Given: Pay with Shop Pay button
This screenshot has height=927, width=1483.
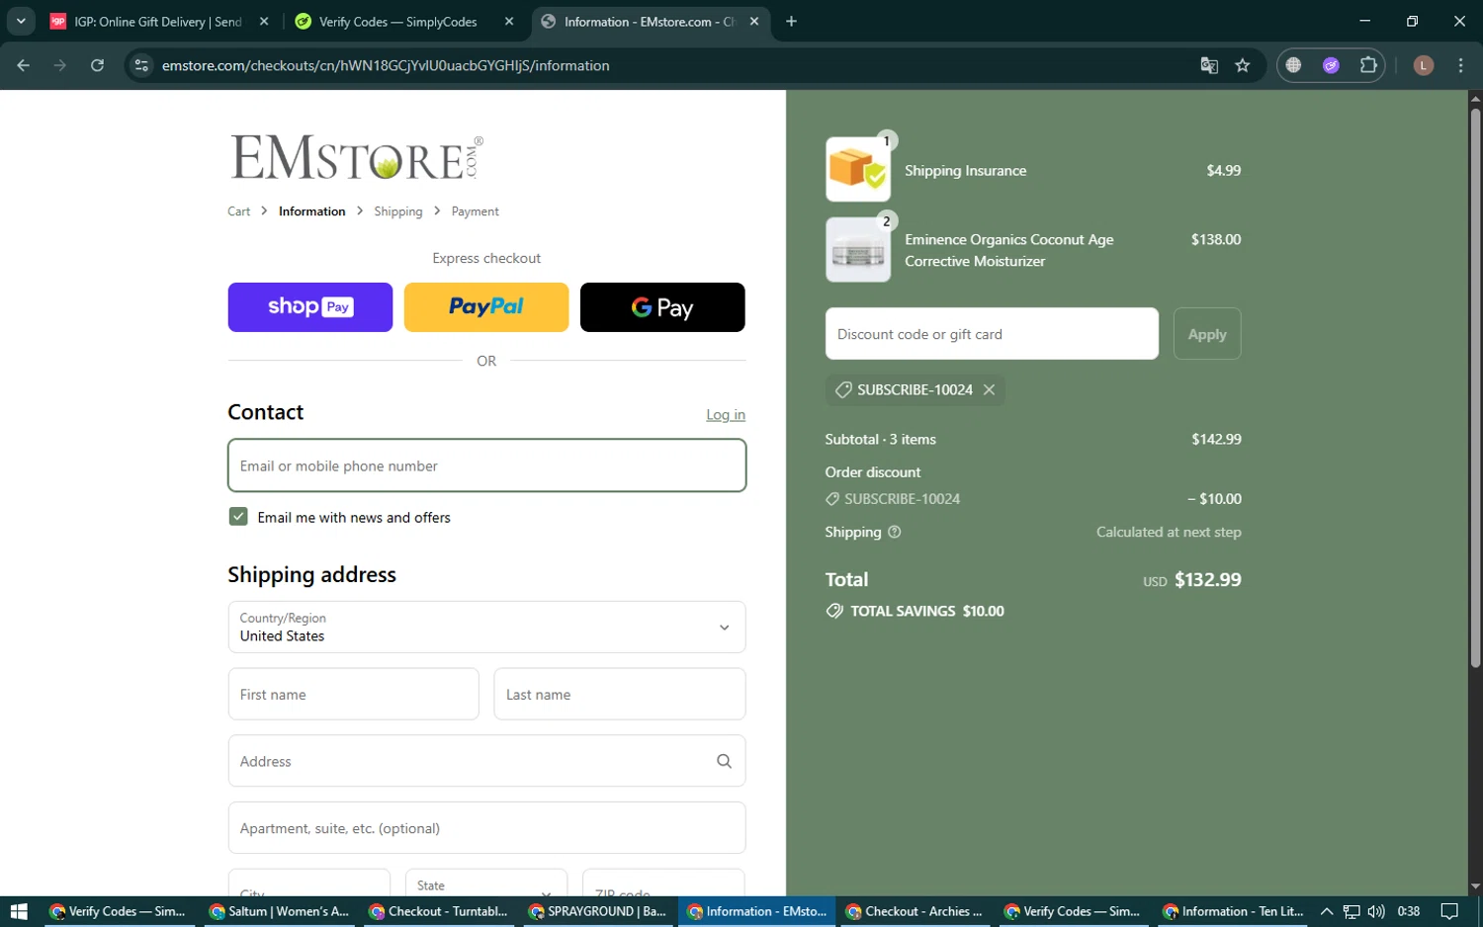Looking at the screenshot, I should [x=309, y=307].
